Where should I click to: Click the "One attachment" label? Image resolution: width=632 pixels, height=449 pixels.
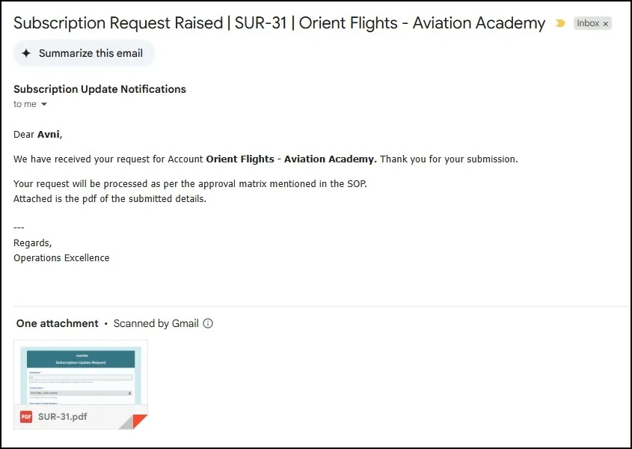(57, 323)
